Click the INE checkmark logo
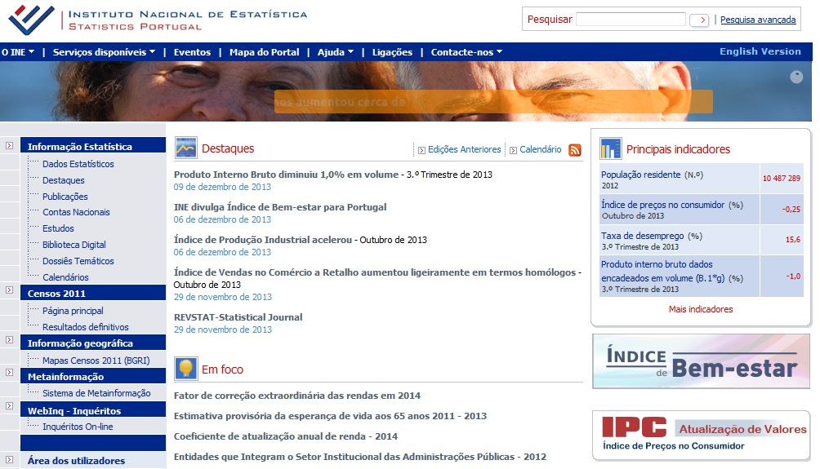 tap(32, 20)
